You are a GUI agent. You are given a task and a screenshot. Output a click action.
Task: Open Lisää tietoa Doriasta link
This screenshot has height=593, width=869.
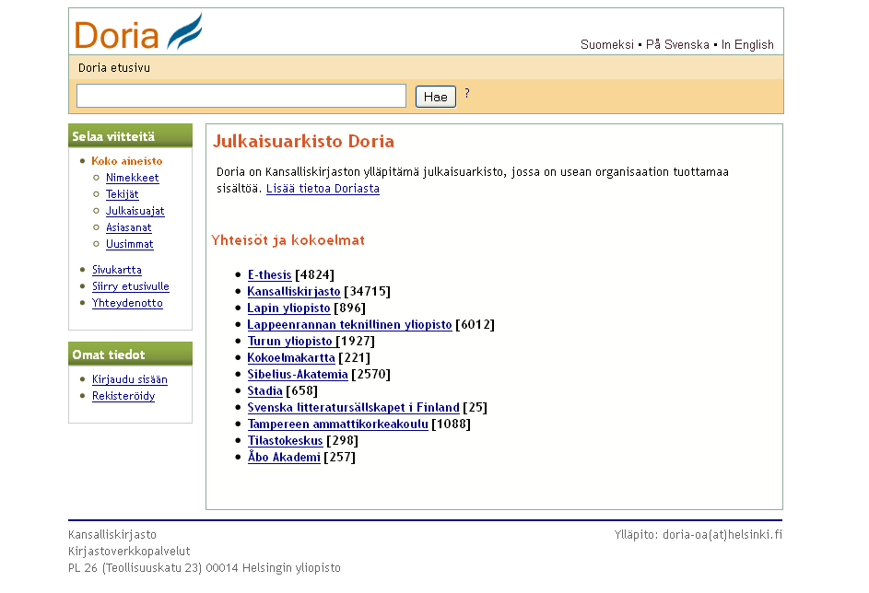(x=323, y=188)
